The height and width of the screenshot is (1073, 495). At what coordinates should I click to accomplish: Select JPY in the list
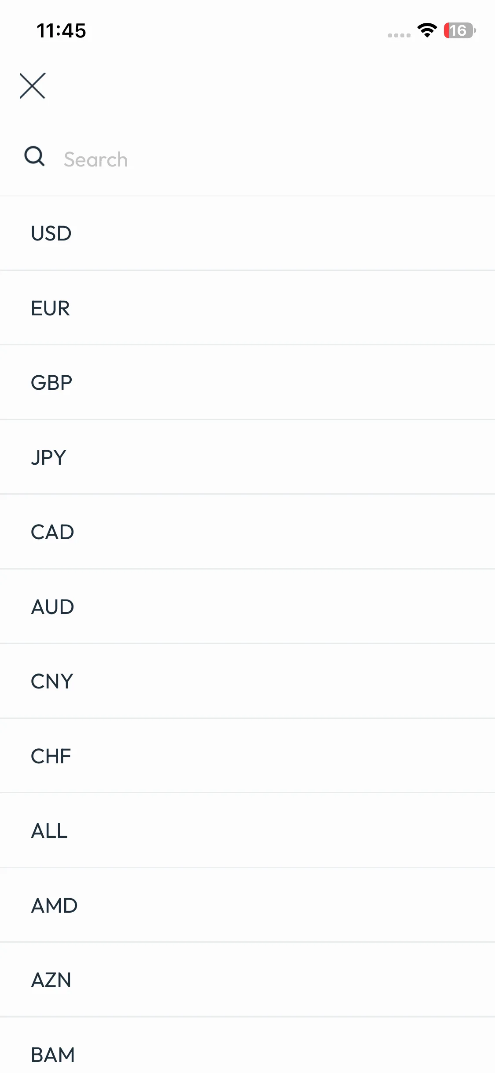pos(48,457)
